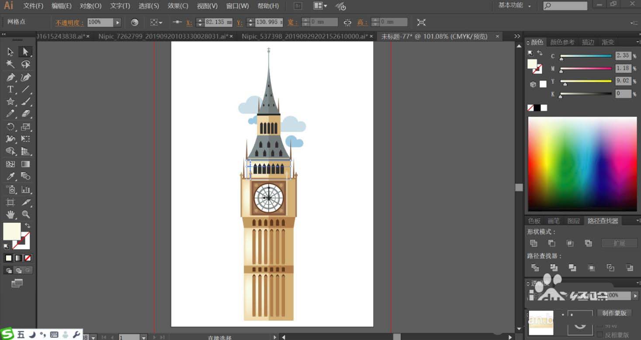Select the Direct Selection tool
This screenshot has height=340, width=641.
25,52
